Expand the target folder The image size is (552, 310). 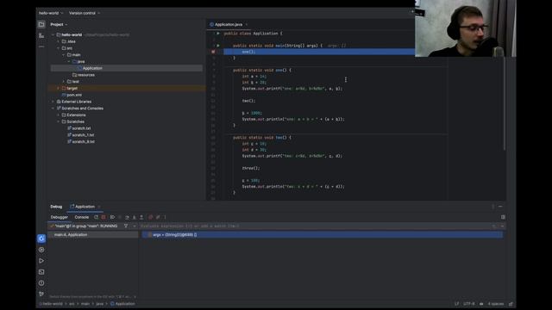59,88
